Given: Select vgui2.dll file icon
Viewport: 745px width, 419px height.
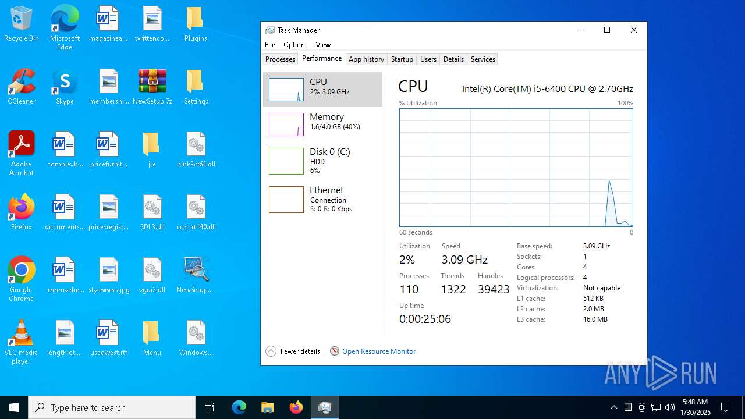Looking at the screenshot, I should click(152, 276).
